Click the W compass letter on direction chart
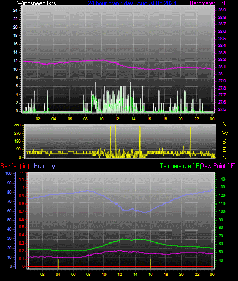 (225, 133)
